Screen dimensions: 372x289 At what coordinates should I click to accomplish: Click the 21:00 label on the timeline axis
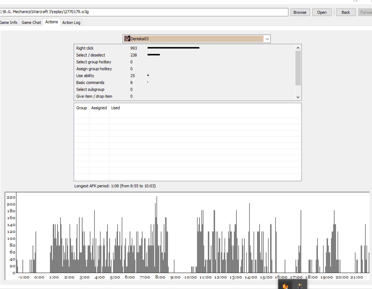pyautogui.click(x=357, y=277)
